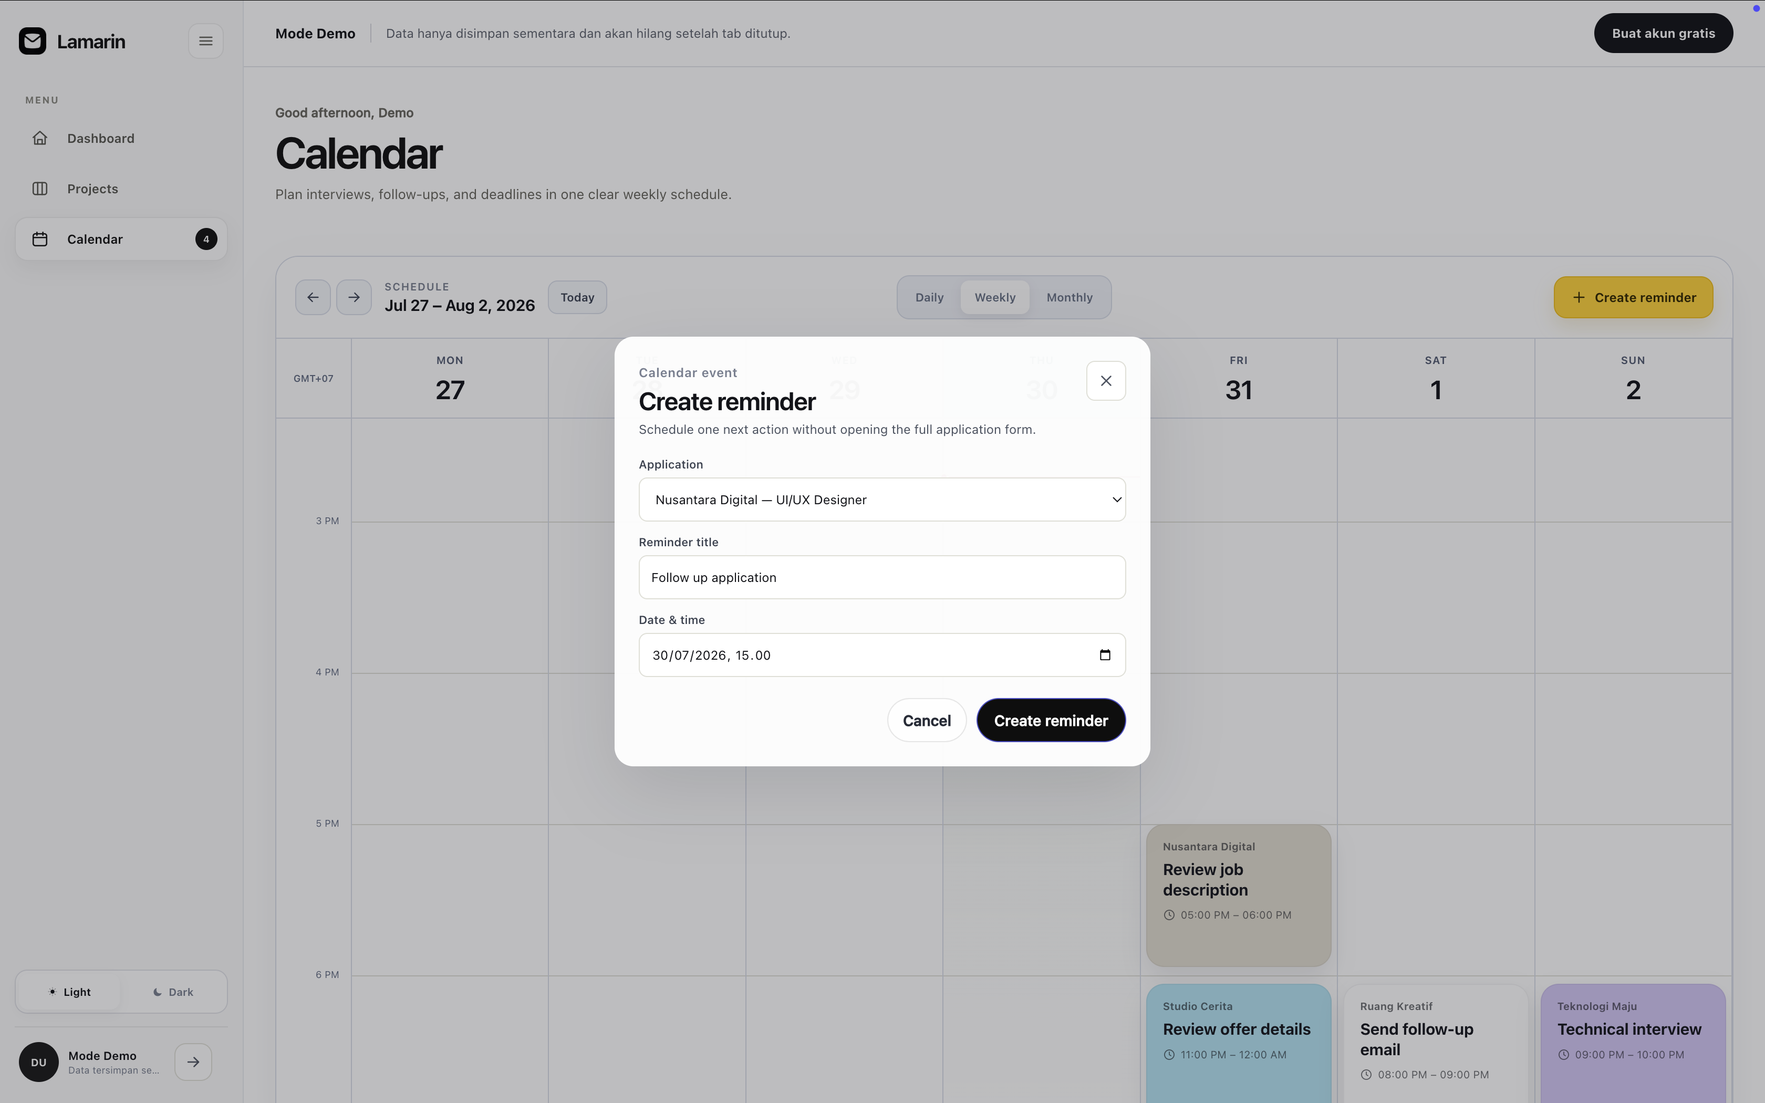The width and height of the screenshot is (1765, 1103).
Task: Click the Mode Demo header label
Action: click(315, 34)
